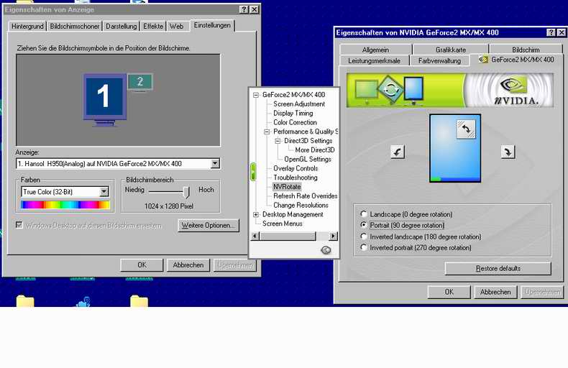Screen dimensions: 568x368
Task: Click the Weitere Optionen button
Action: click(x=209, y=226)
